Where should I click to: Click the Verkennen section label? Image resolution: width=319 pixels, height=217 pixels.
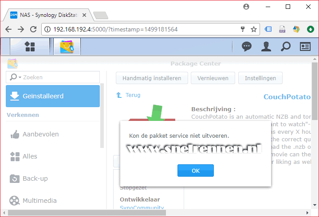[23, 115]
